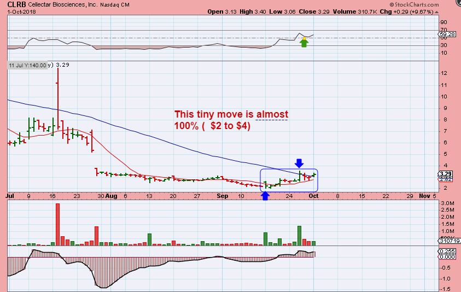Click the Oct month label on date axis
The width and height of the screenshot is (461, 292).
coord(313,196)
